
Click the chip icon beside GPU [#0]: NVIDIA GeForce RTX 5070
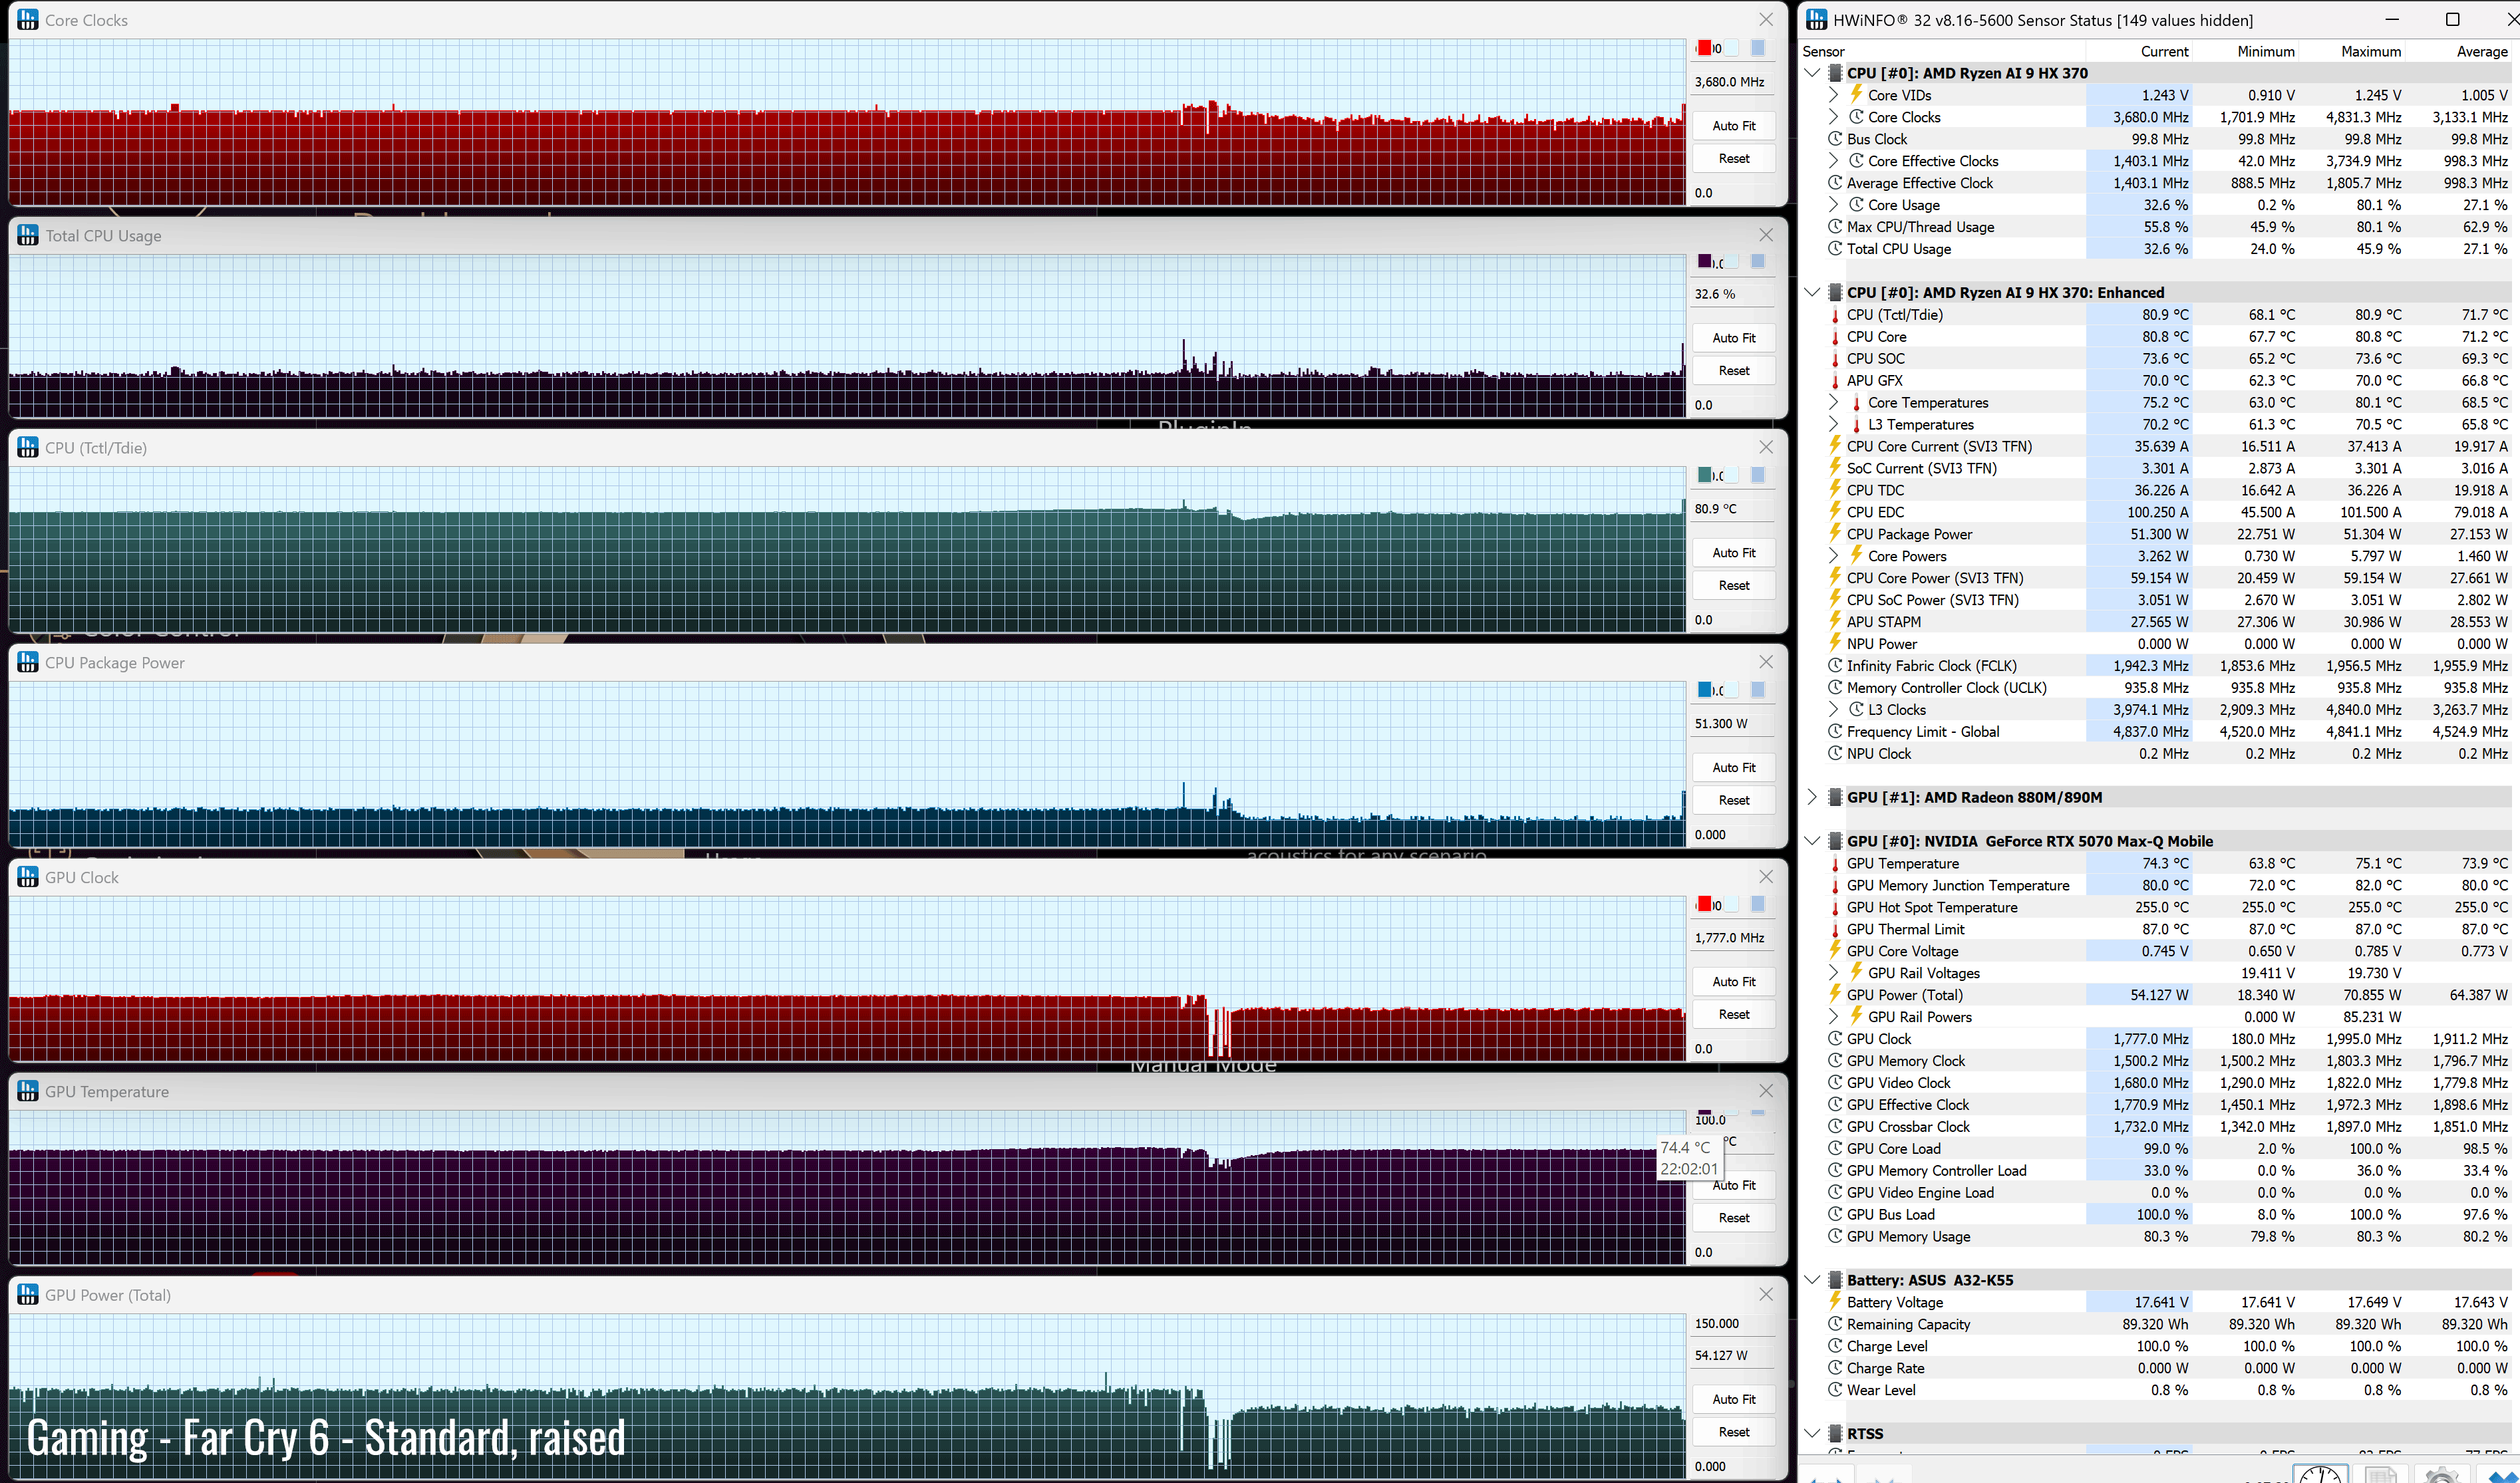coord(1835,841)
